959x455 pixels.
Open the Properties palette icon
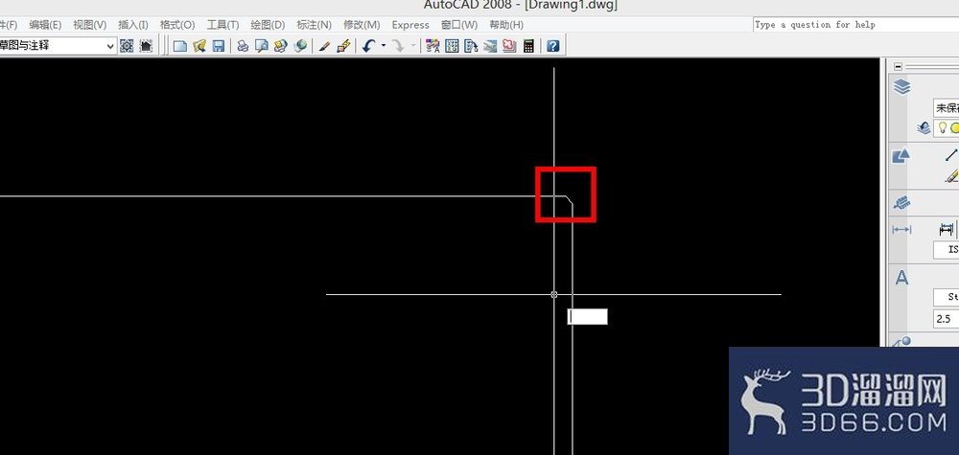433,46
